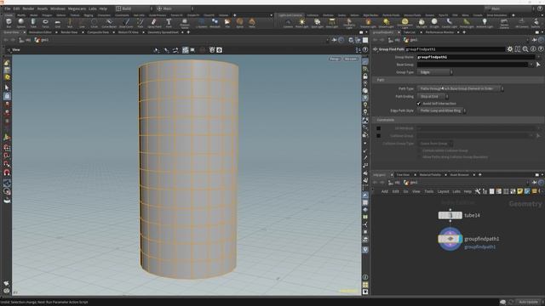Toggle display flag on groupfindpath1 node

461,239
